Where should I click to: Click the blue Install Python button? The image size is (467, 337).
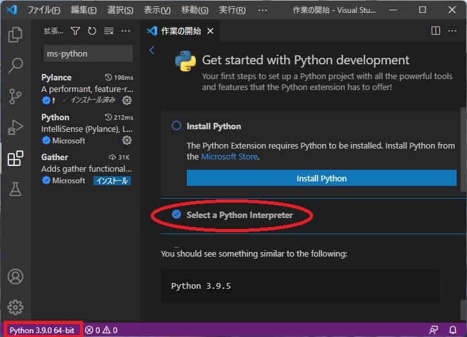point(321,178)
